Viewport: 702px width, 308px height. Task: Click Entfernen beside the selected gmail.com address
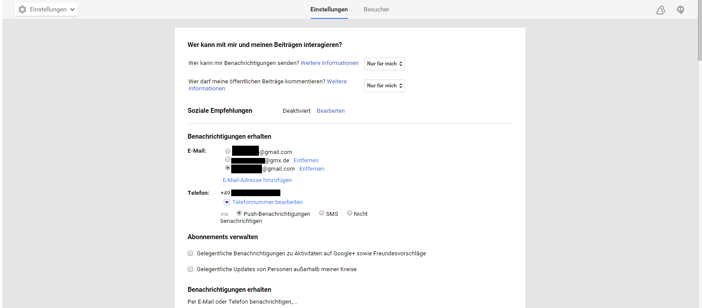pos(312,169)
